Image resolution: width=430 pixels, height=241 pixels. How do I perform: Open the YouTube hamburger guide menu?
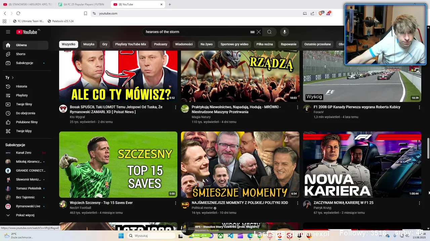pos(8,32)
